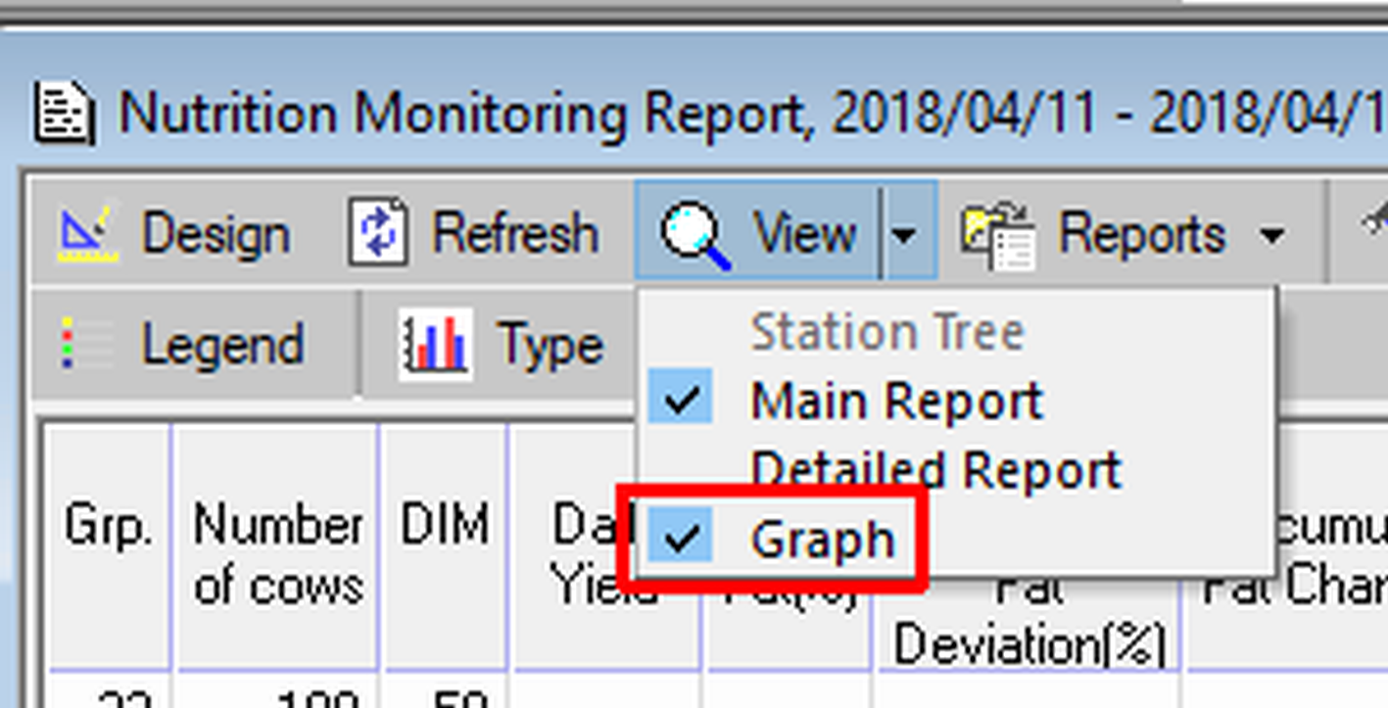The height and width of the screenshot is (708, 1388).
Task: Click the Legend colored dots icon
Action: pyautogui.click(x=82, y=345)
